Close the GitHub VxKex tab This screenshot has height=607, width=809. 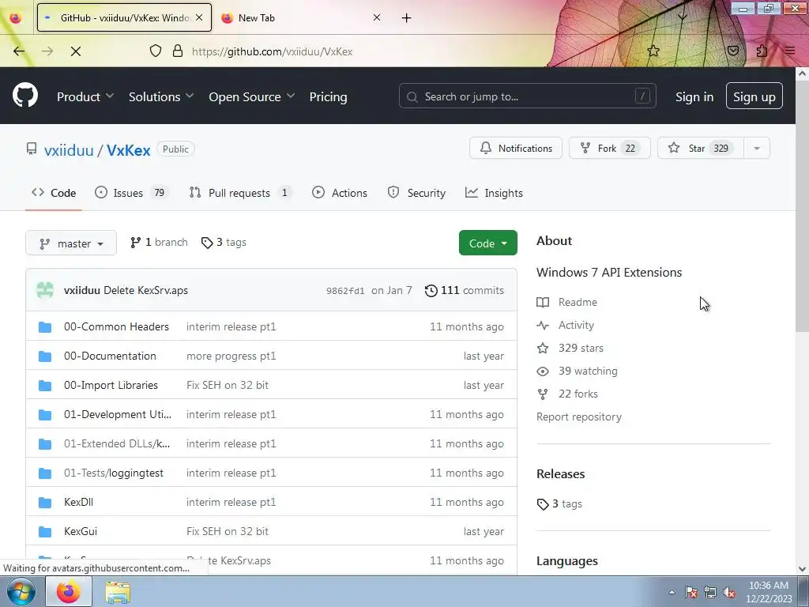coord(199,17)
